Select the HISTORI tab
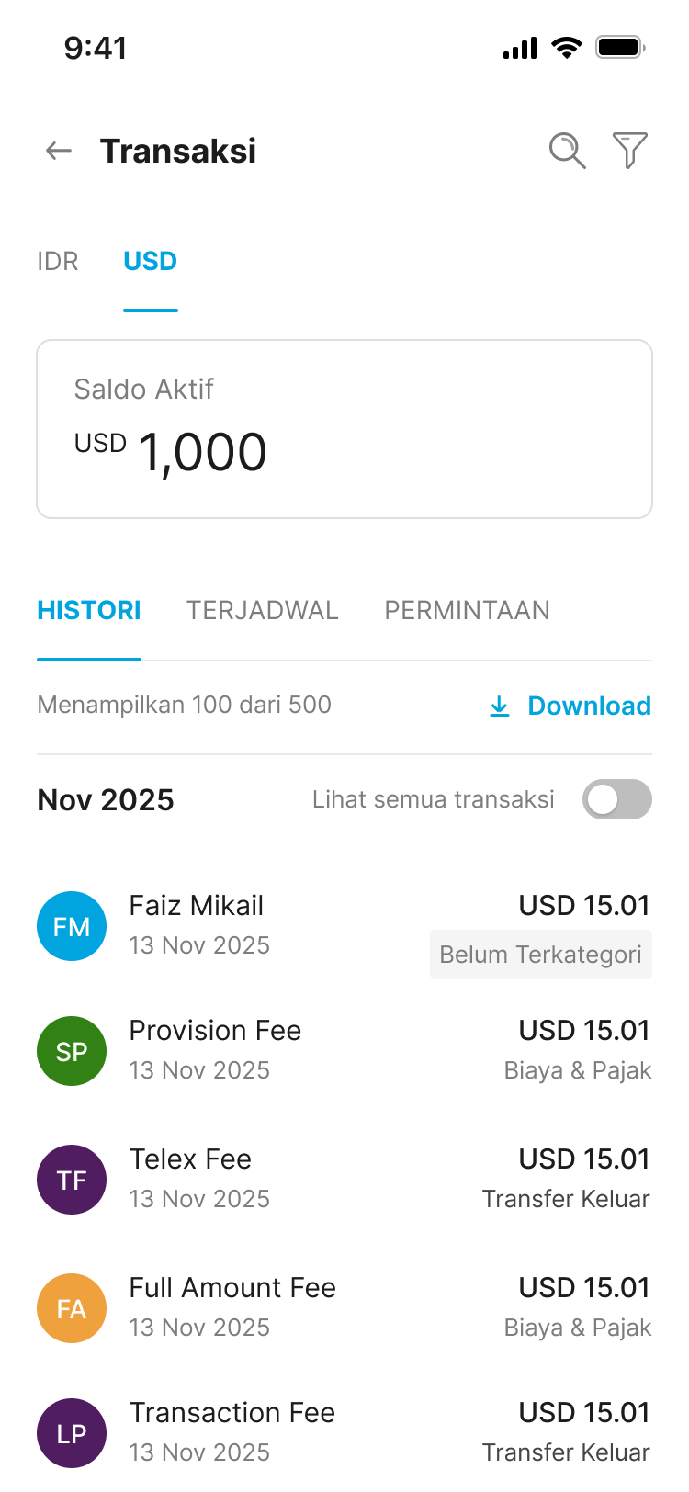The image size is (689, 1492). pyautogui.click(x=89, y=611)
